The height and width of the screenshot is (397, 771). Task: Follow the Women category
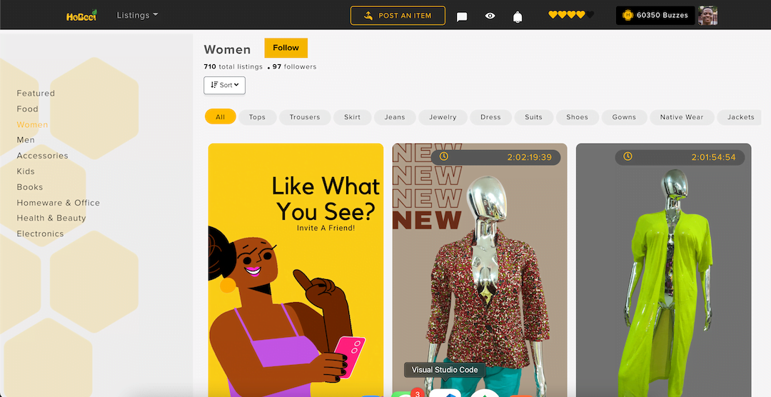[286, 48]
